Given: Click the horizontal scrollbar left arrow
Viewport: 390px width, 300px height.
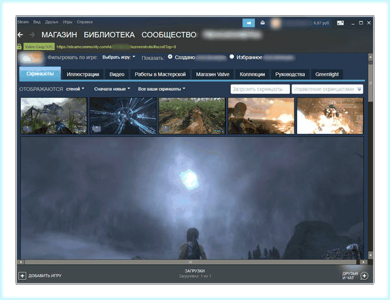Looking at the screenshot, I should coord(21,262).
